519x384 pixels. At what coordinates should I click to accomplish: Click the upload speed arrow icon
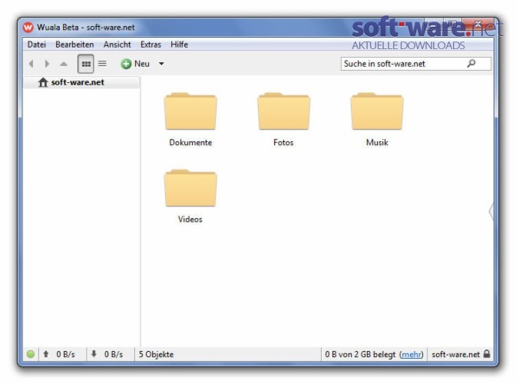pos(46,354)
